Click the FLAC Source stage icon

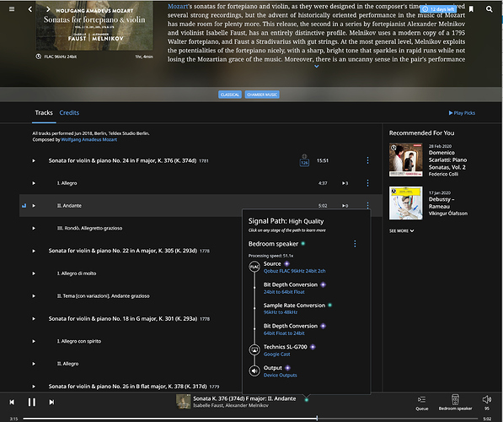[x=254, y=267]
